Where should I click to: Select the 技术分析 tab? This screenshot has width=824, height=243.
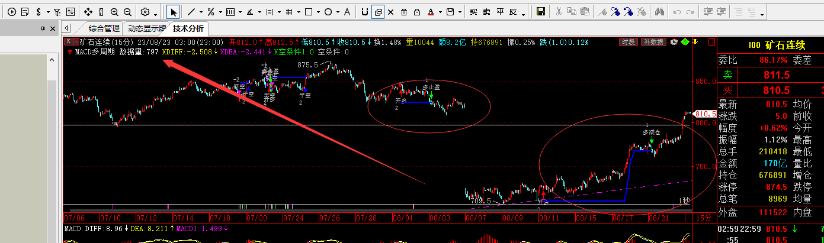pos(188,28)
